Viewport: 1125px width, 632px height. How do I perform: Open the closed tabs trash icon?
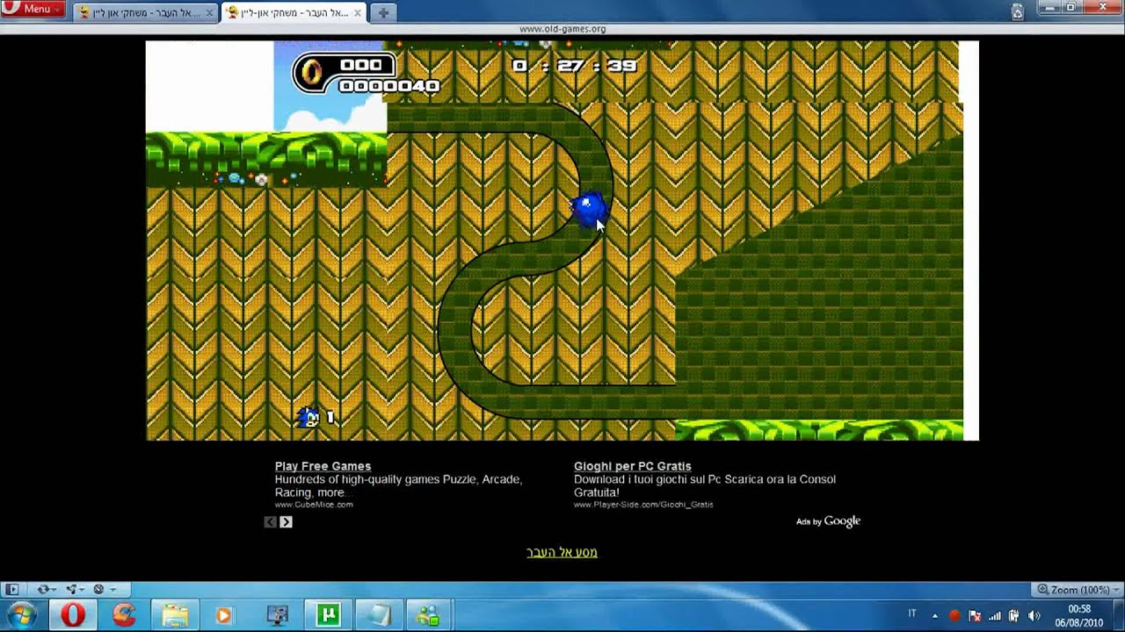[x=1017, y=12]
